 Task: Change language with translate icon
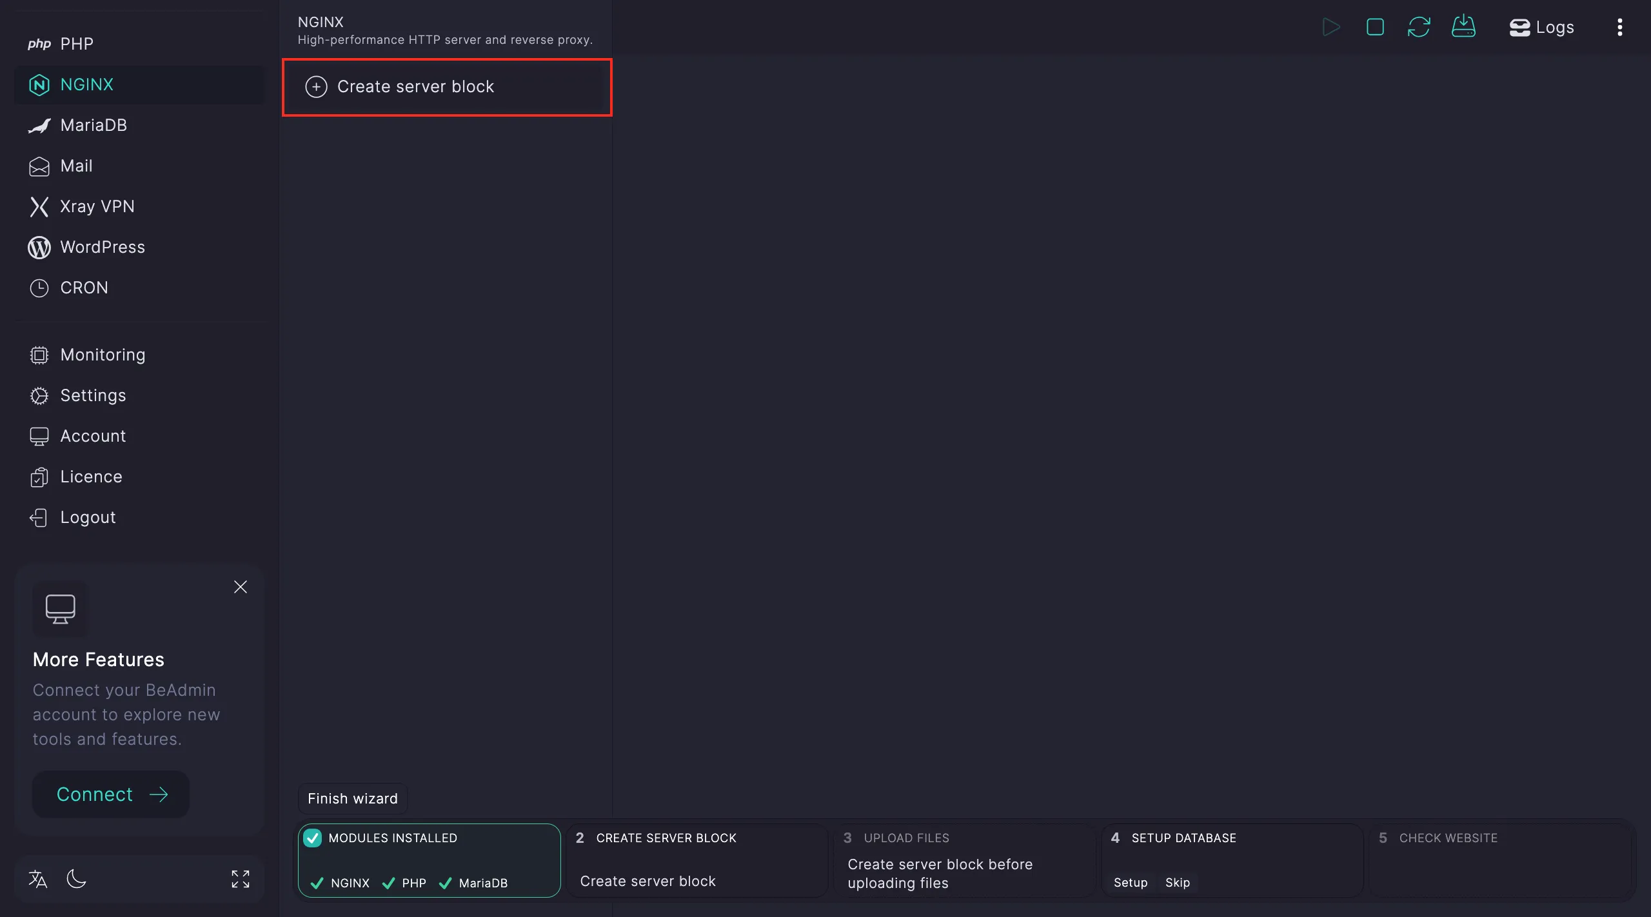pyautogui.click(x=38, y=878)
